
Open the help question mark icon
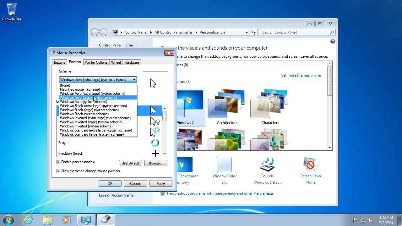(333, 41)
